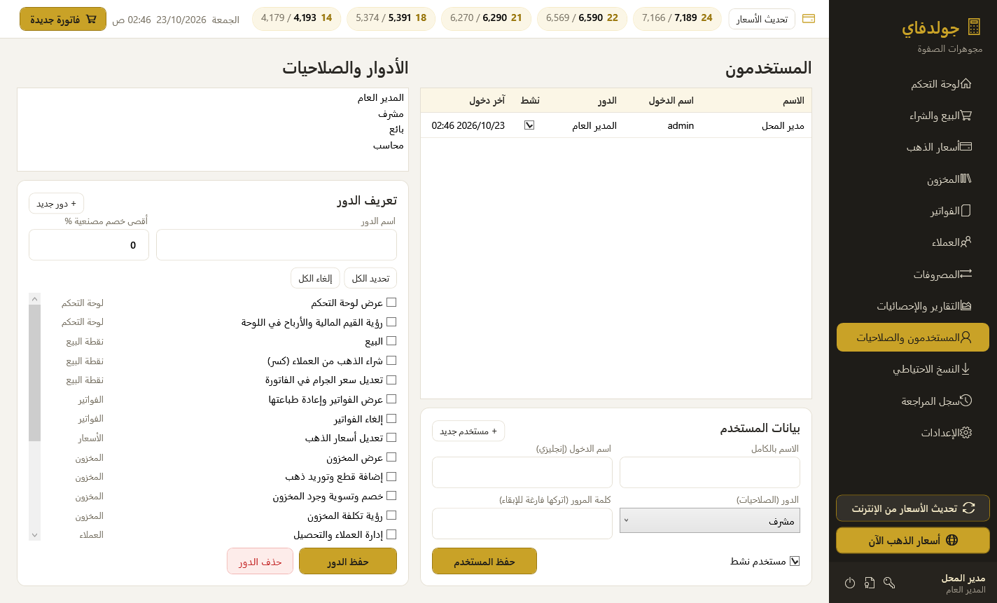Select المستخدمون والصلاحيات in the sidebar

tap(913, 338)
